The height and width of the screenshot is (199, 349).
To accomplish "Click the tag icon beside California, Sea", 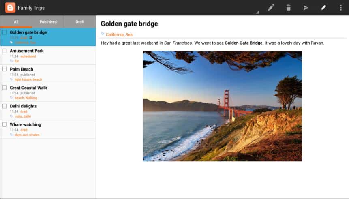I will [x=103, y=34].
